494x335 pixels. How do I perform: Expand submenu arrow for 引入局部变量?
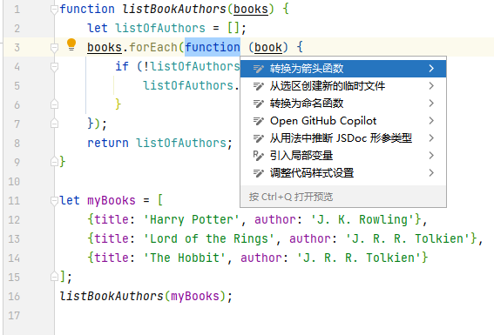431,156
